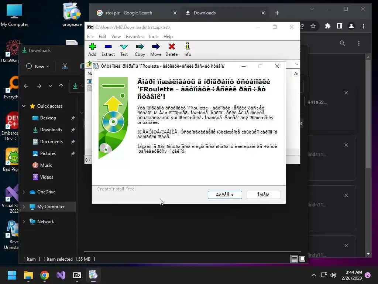
Task: Show hidden system tray icons
Action: pyautogui.click(x=314, y=275)
